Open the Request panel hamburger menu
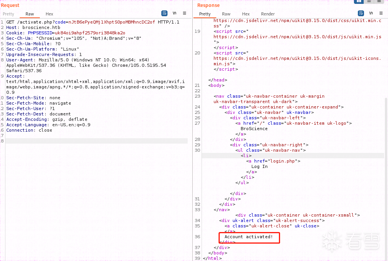 click(185, 14)
